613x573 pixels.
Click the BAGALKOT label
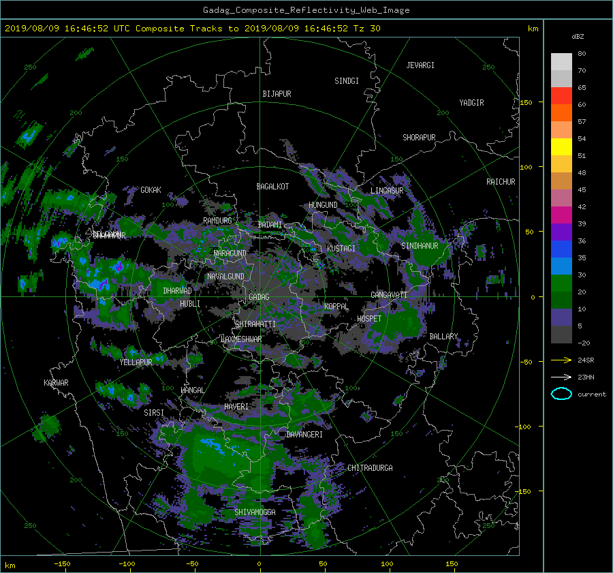tap(272, 187)
